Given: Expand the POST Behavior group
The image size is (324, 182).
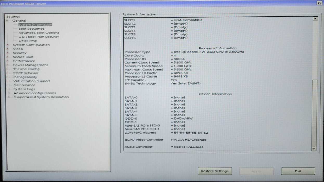Looking at the screenshot, I should tap(8, 73).
